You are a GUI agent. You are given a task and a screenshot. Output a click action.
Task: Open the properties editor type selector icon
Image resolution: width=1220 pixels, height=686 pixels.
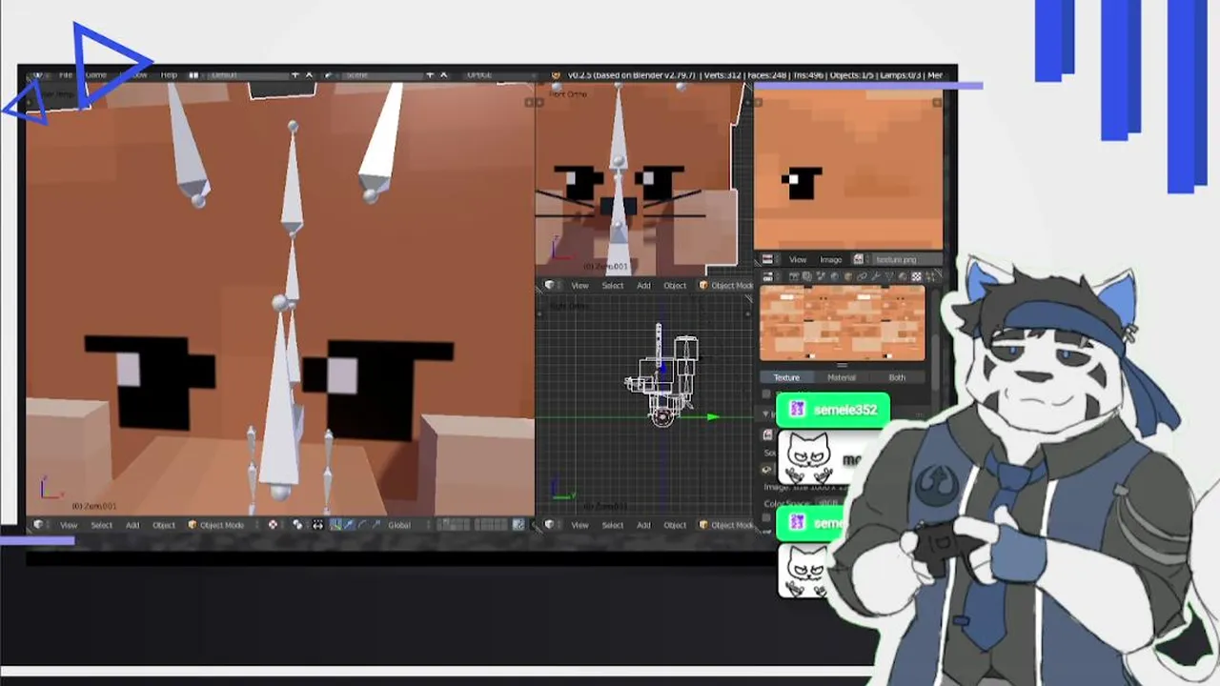point(770,276)
